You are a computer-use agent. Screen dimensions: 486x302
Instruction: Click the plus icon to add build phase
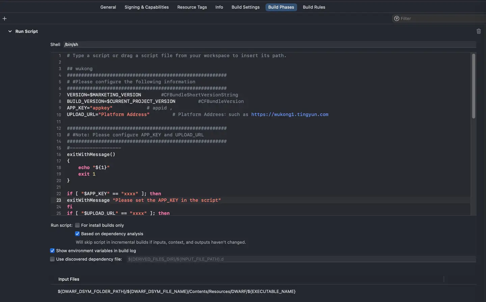4,19
